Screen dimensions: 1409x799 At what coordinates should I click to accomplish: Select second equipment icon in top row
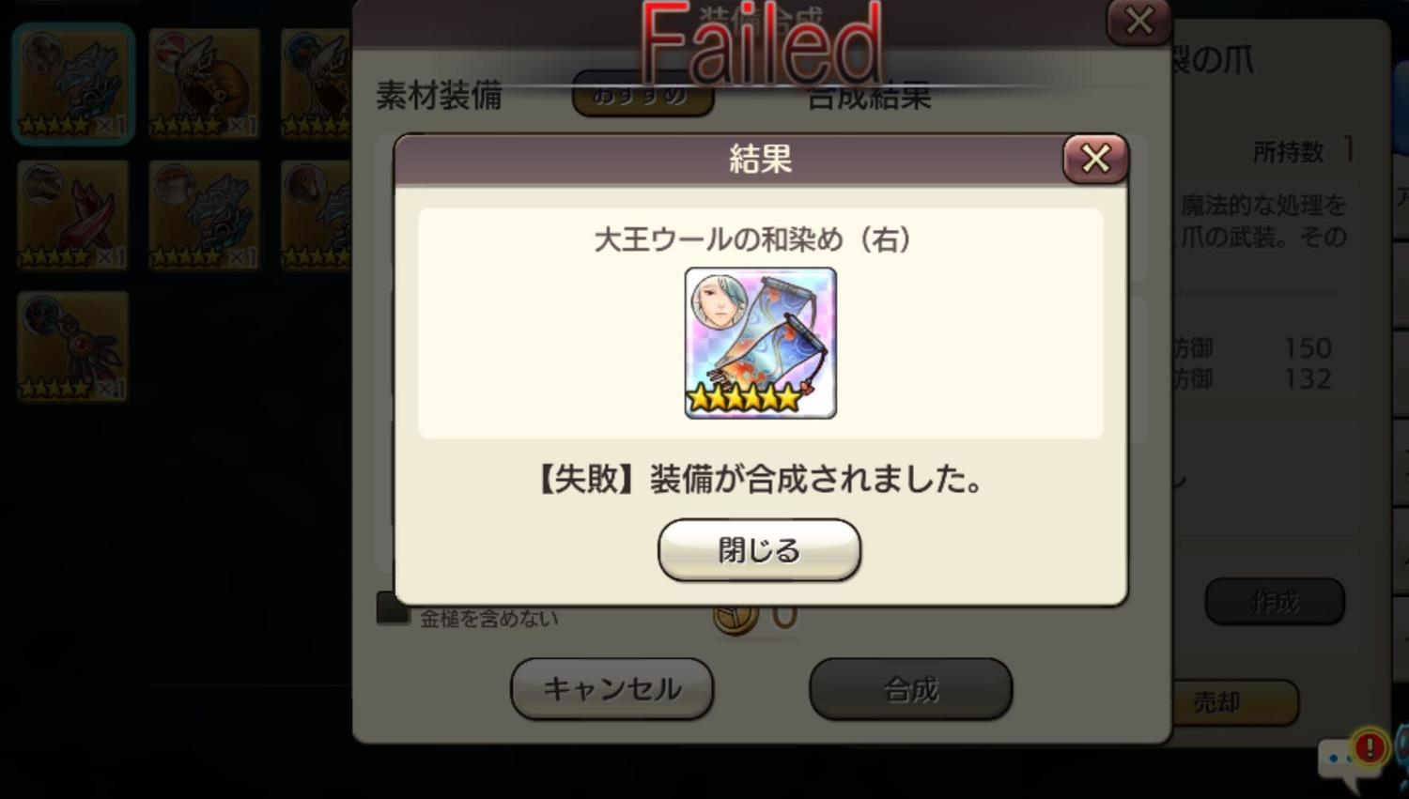coord(204,84)
